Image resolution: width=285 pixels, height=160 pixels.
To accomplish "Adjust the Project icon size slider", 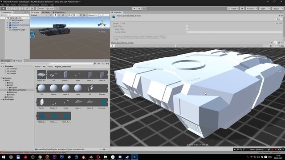I will (x=104, y=149).
